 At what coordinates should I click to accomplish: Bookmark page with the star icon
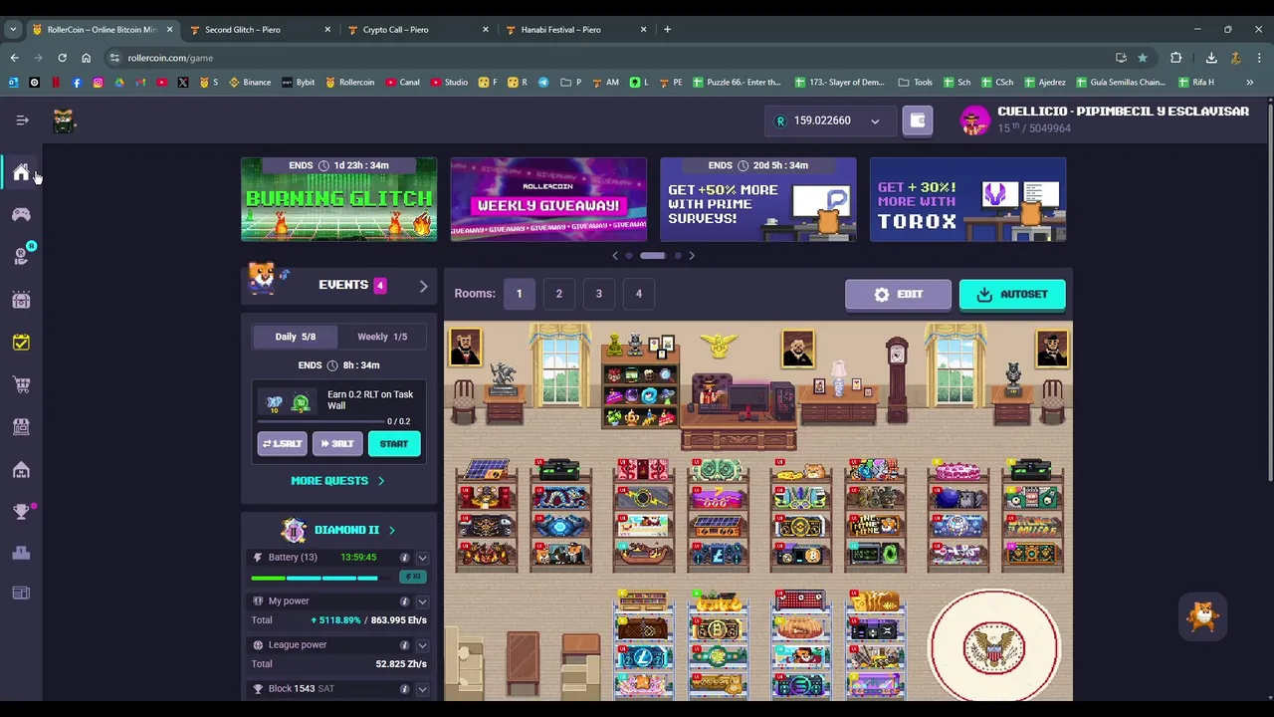click(x=1143, y=58)
